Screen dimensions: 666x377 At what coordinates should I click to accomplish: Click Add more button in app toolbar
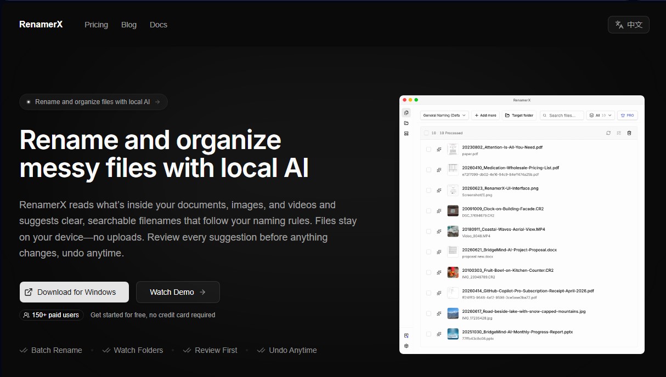486,115
